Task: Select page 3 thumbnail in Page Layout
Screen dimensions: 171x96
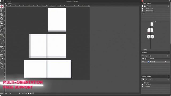Action: tap(152, 30)
